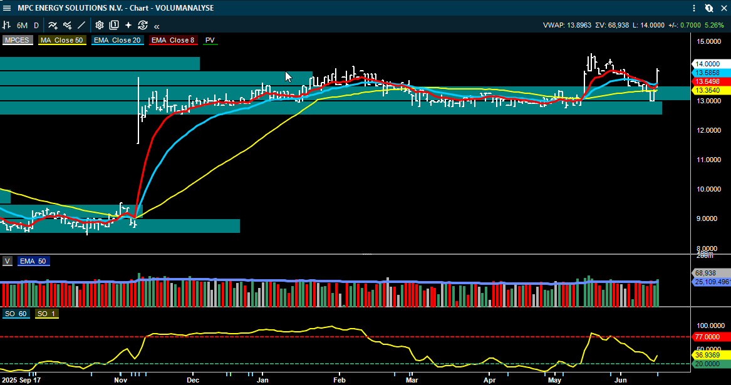731x385 pixels.
Task: Click the add comparison study icon
Action: 68,25
